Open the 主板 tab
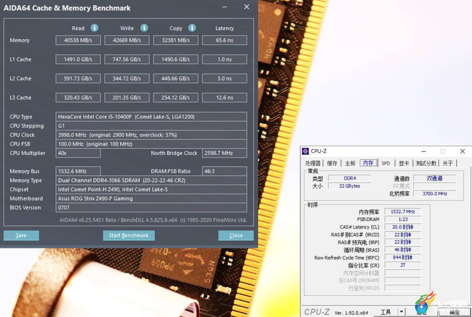 click(350, 163)
